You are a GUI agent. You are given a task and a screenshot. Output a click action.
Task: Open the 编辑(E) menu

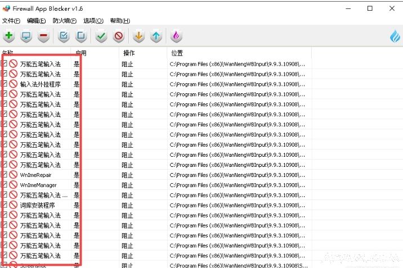pyautogui.click(x=36, y=21)
